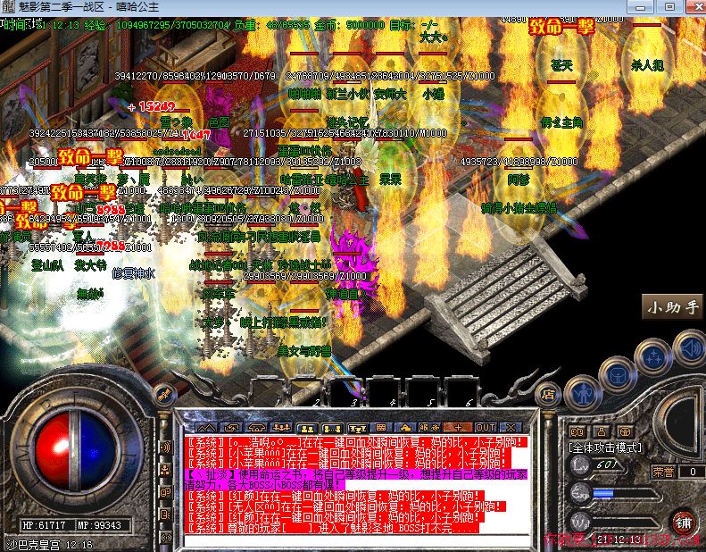
Task: Click the 尊敬的玩家 system message in chat
Action: (x=331, y=528)
